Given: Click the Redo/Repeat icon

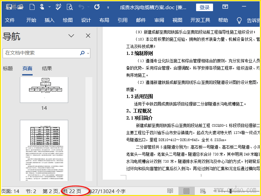Looking at the screenshot, I should click(97, 7).
